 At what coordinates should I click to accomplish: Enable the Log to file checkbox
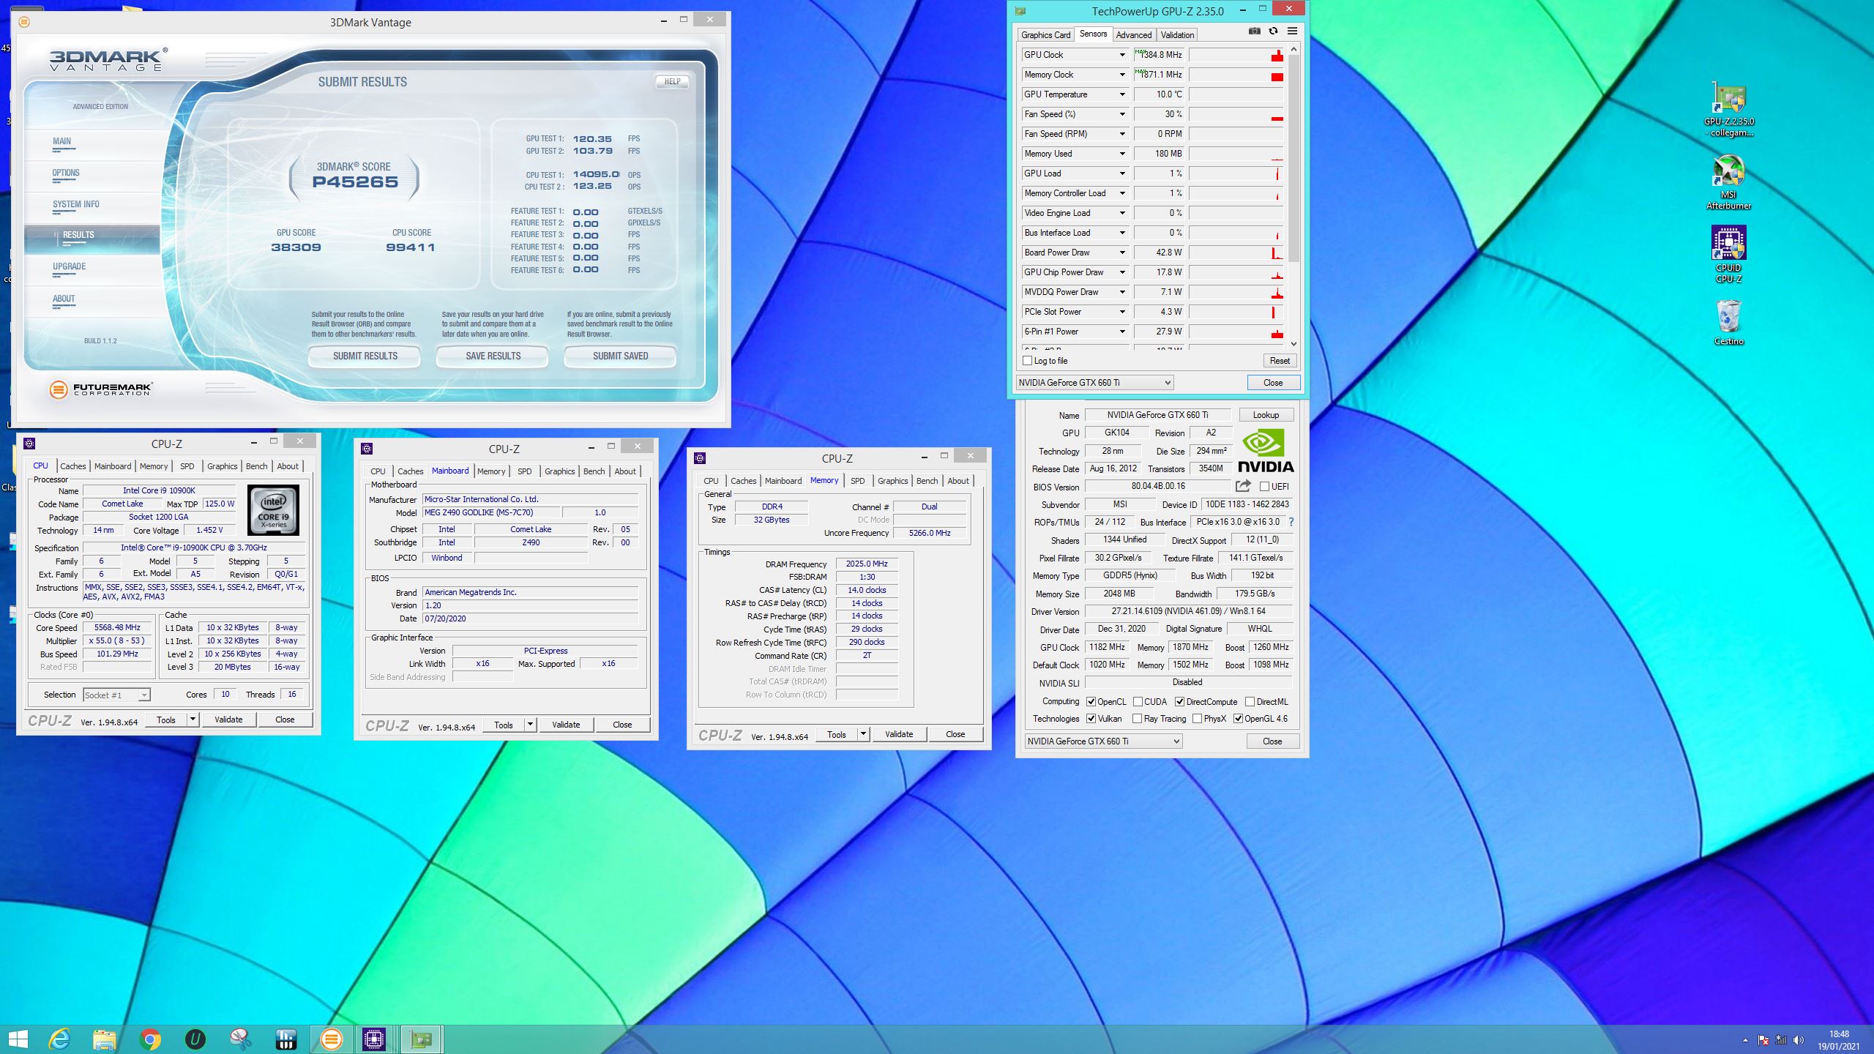point(1027,361)
